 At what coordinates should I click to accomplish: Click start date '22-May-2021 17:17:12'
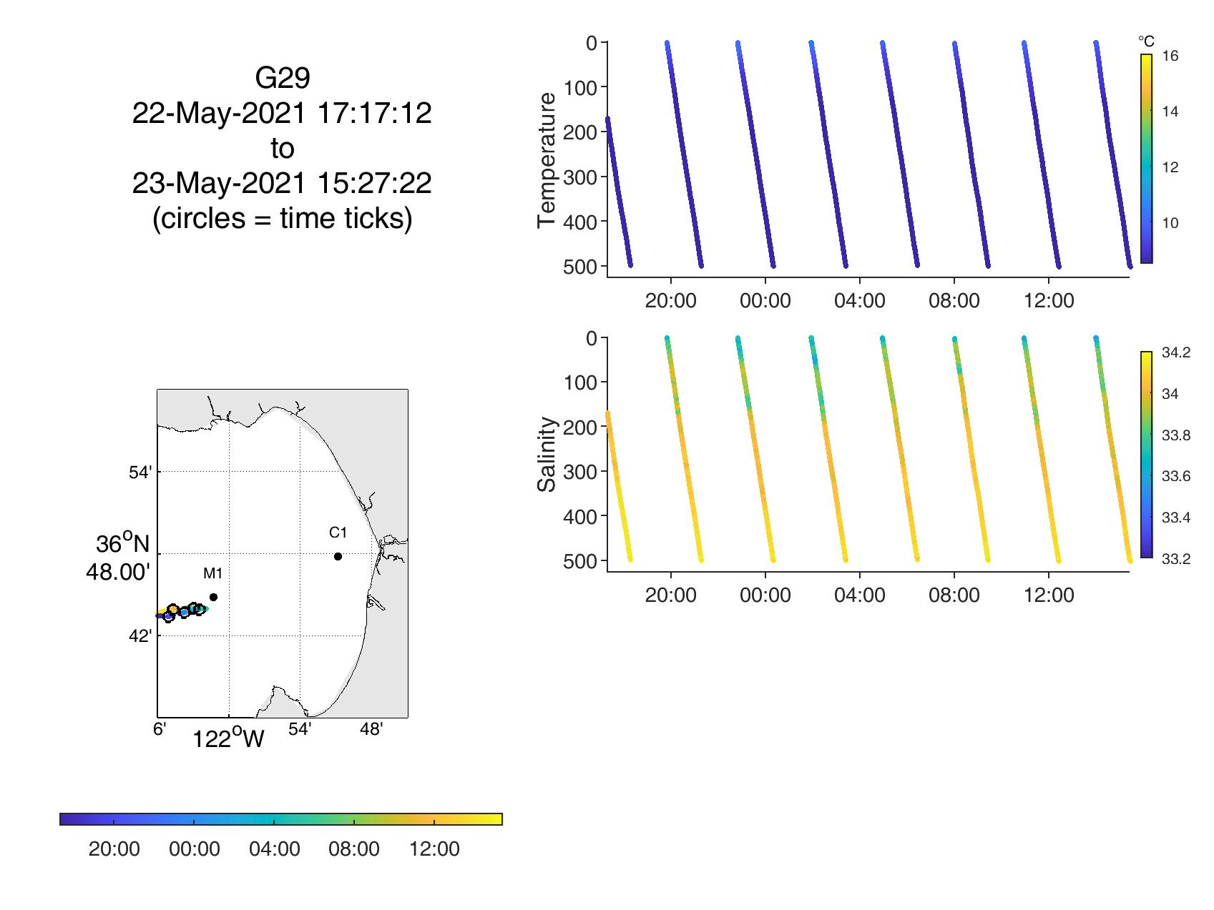pos(282,113)
